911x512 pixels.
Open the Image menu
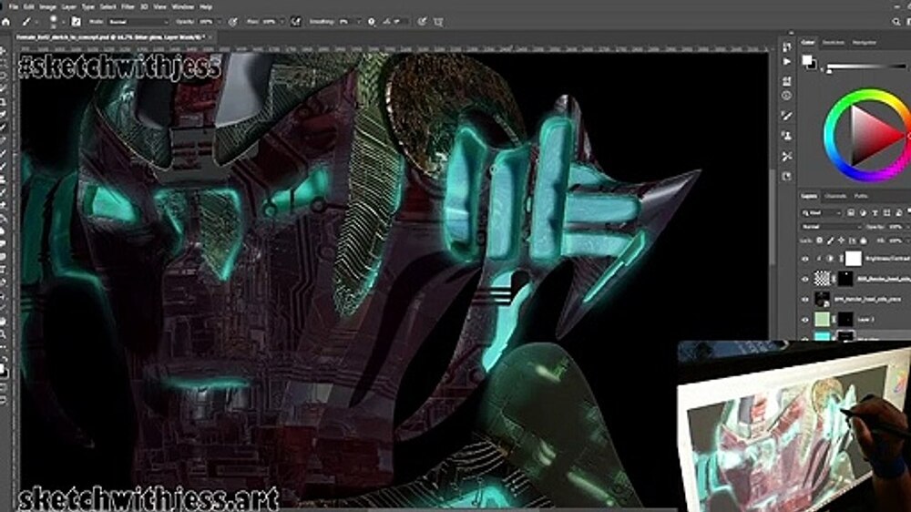(47, 7)
